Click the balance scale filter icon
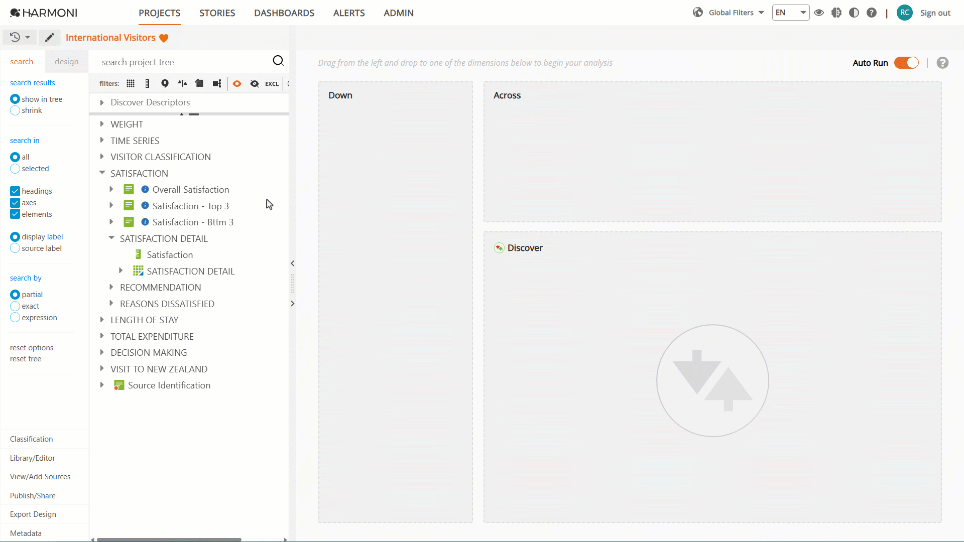This screenshot has width=964, height=542. [182, 84]
